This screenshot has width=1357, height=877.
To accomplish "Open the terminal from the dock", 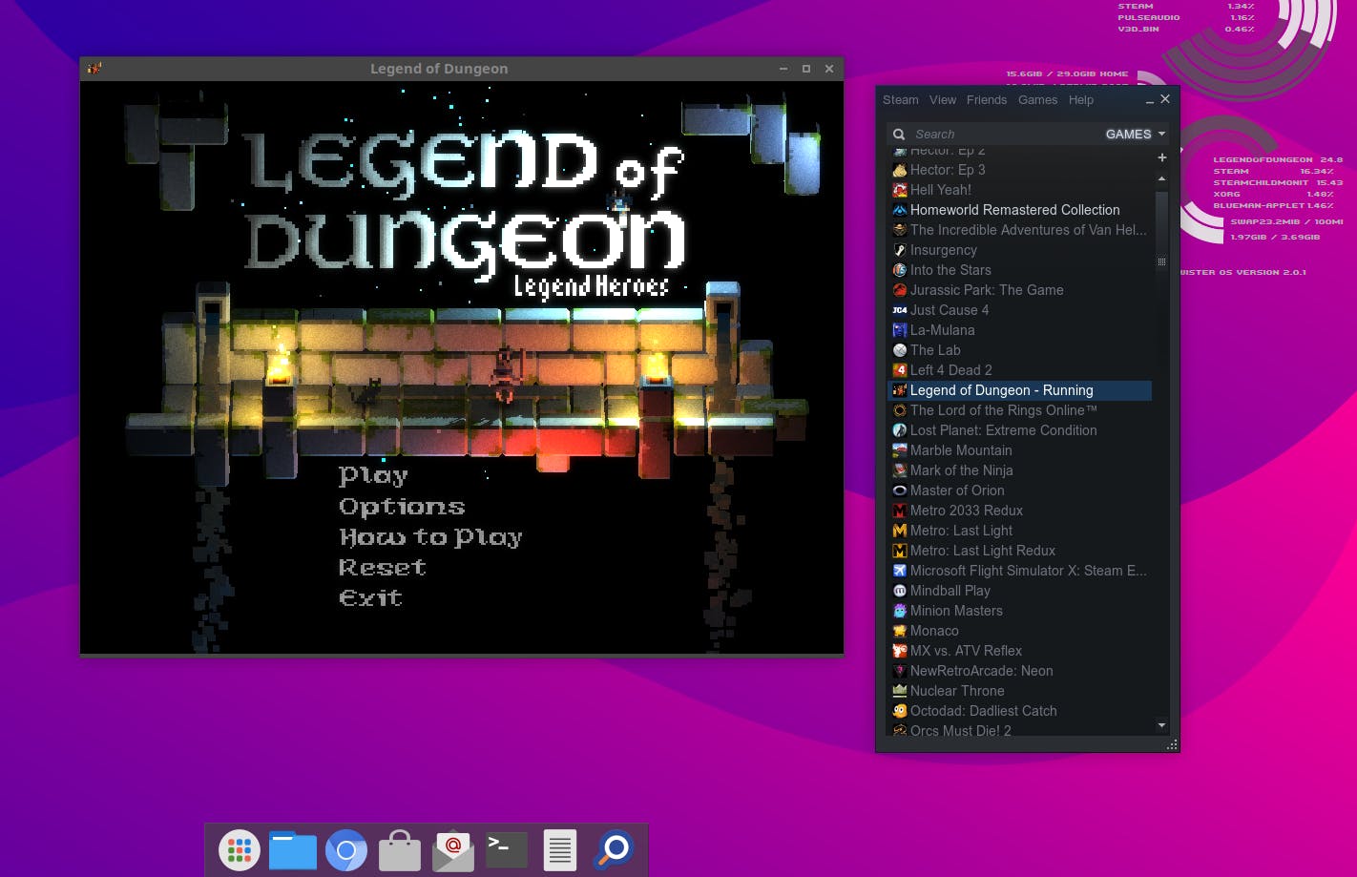I will pos(506,849).
